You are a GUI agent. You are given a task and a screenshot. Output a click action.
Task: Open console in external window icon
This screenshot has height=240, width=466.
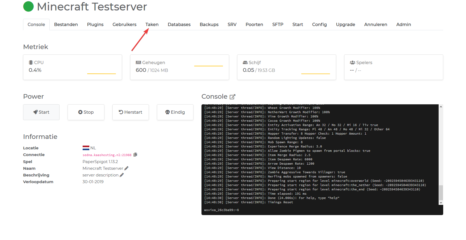click(x=232, y=97)
